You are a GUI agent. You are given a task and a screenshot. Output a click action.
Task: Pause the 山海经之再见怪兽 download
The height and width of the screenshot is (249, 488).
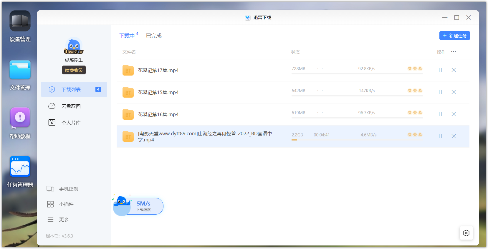440,136
